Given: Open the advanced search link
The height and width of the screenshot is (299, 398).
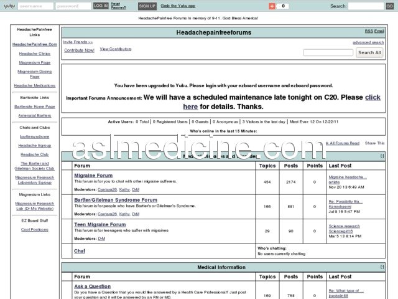Looking at the screenshot, I should point(368,42).
